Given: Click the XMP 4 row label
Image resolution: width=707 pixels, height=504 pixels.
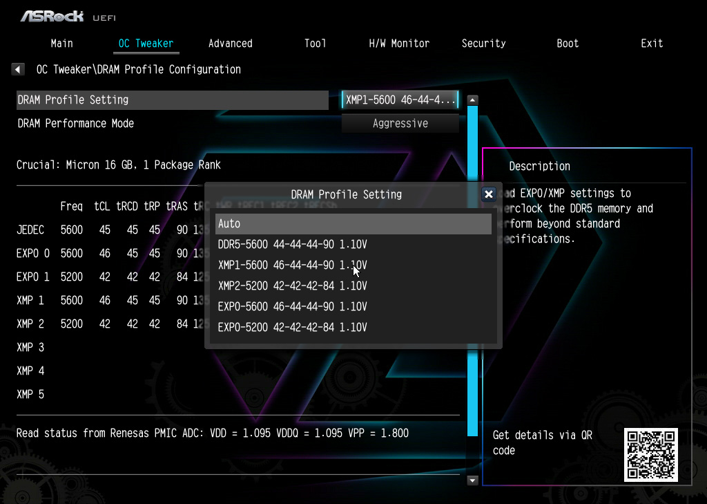Looking at the screenshot, I should point(30,371).
